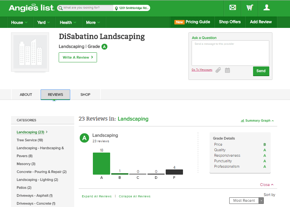This screenshot has width=290, height=207.
Task: Expand the More menu
Action: tap(93, 22)
